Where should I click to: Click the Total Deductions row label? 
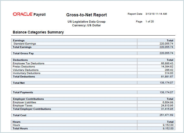24,77
